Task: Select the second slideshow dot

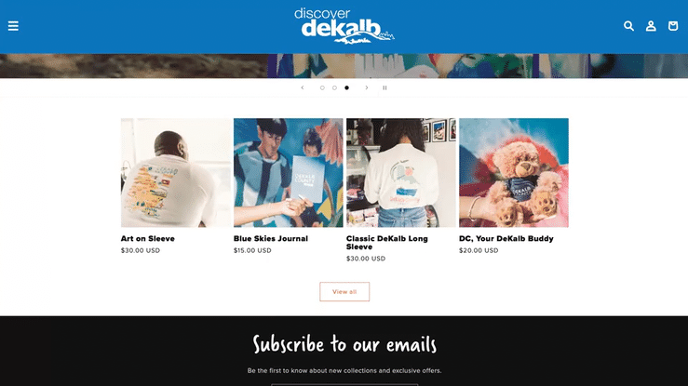Action: point(334,87)
